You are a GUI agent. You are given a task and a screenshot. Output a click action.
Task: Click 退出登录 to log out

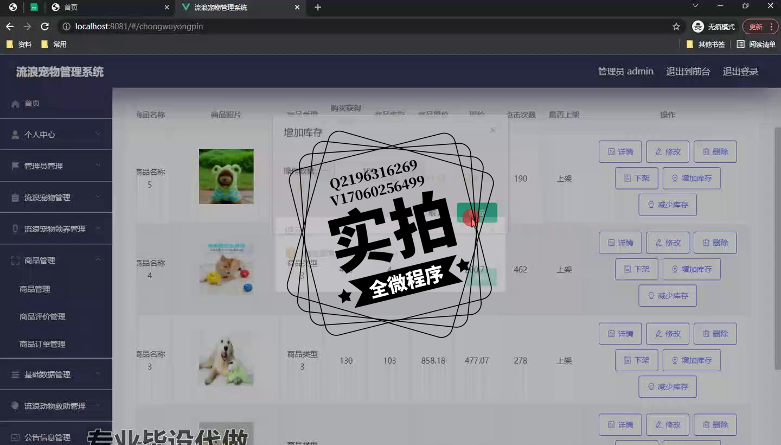tap(740, 72)
